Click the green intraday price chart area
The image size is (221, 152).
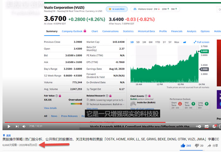click(164, 70)
